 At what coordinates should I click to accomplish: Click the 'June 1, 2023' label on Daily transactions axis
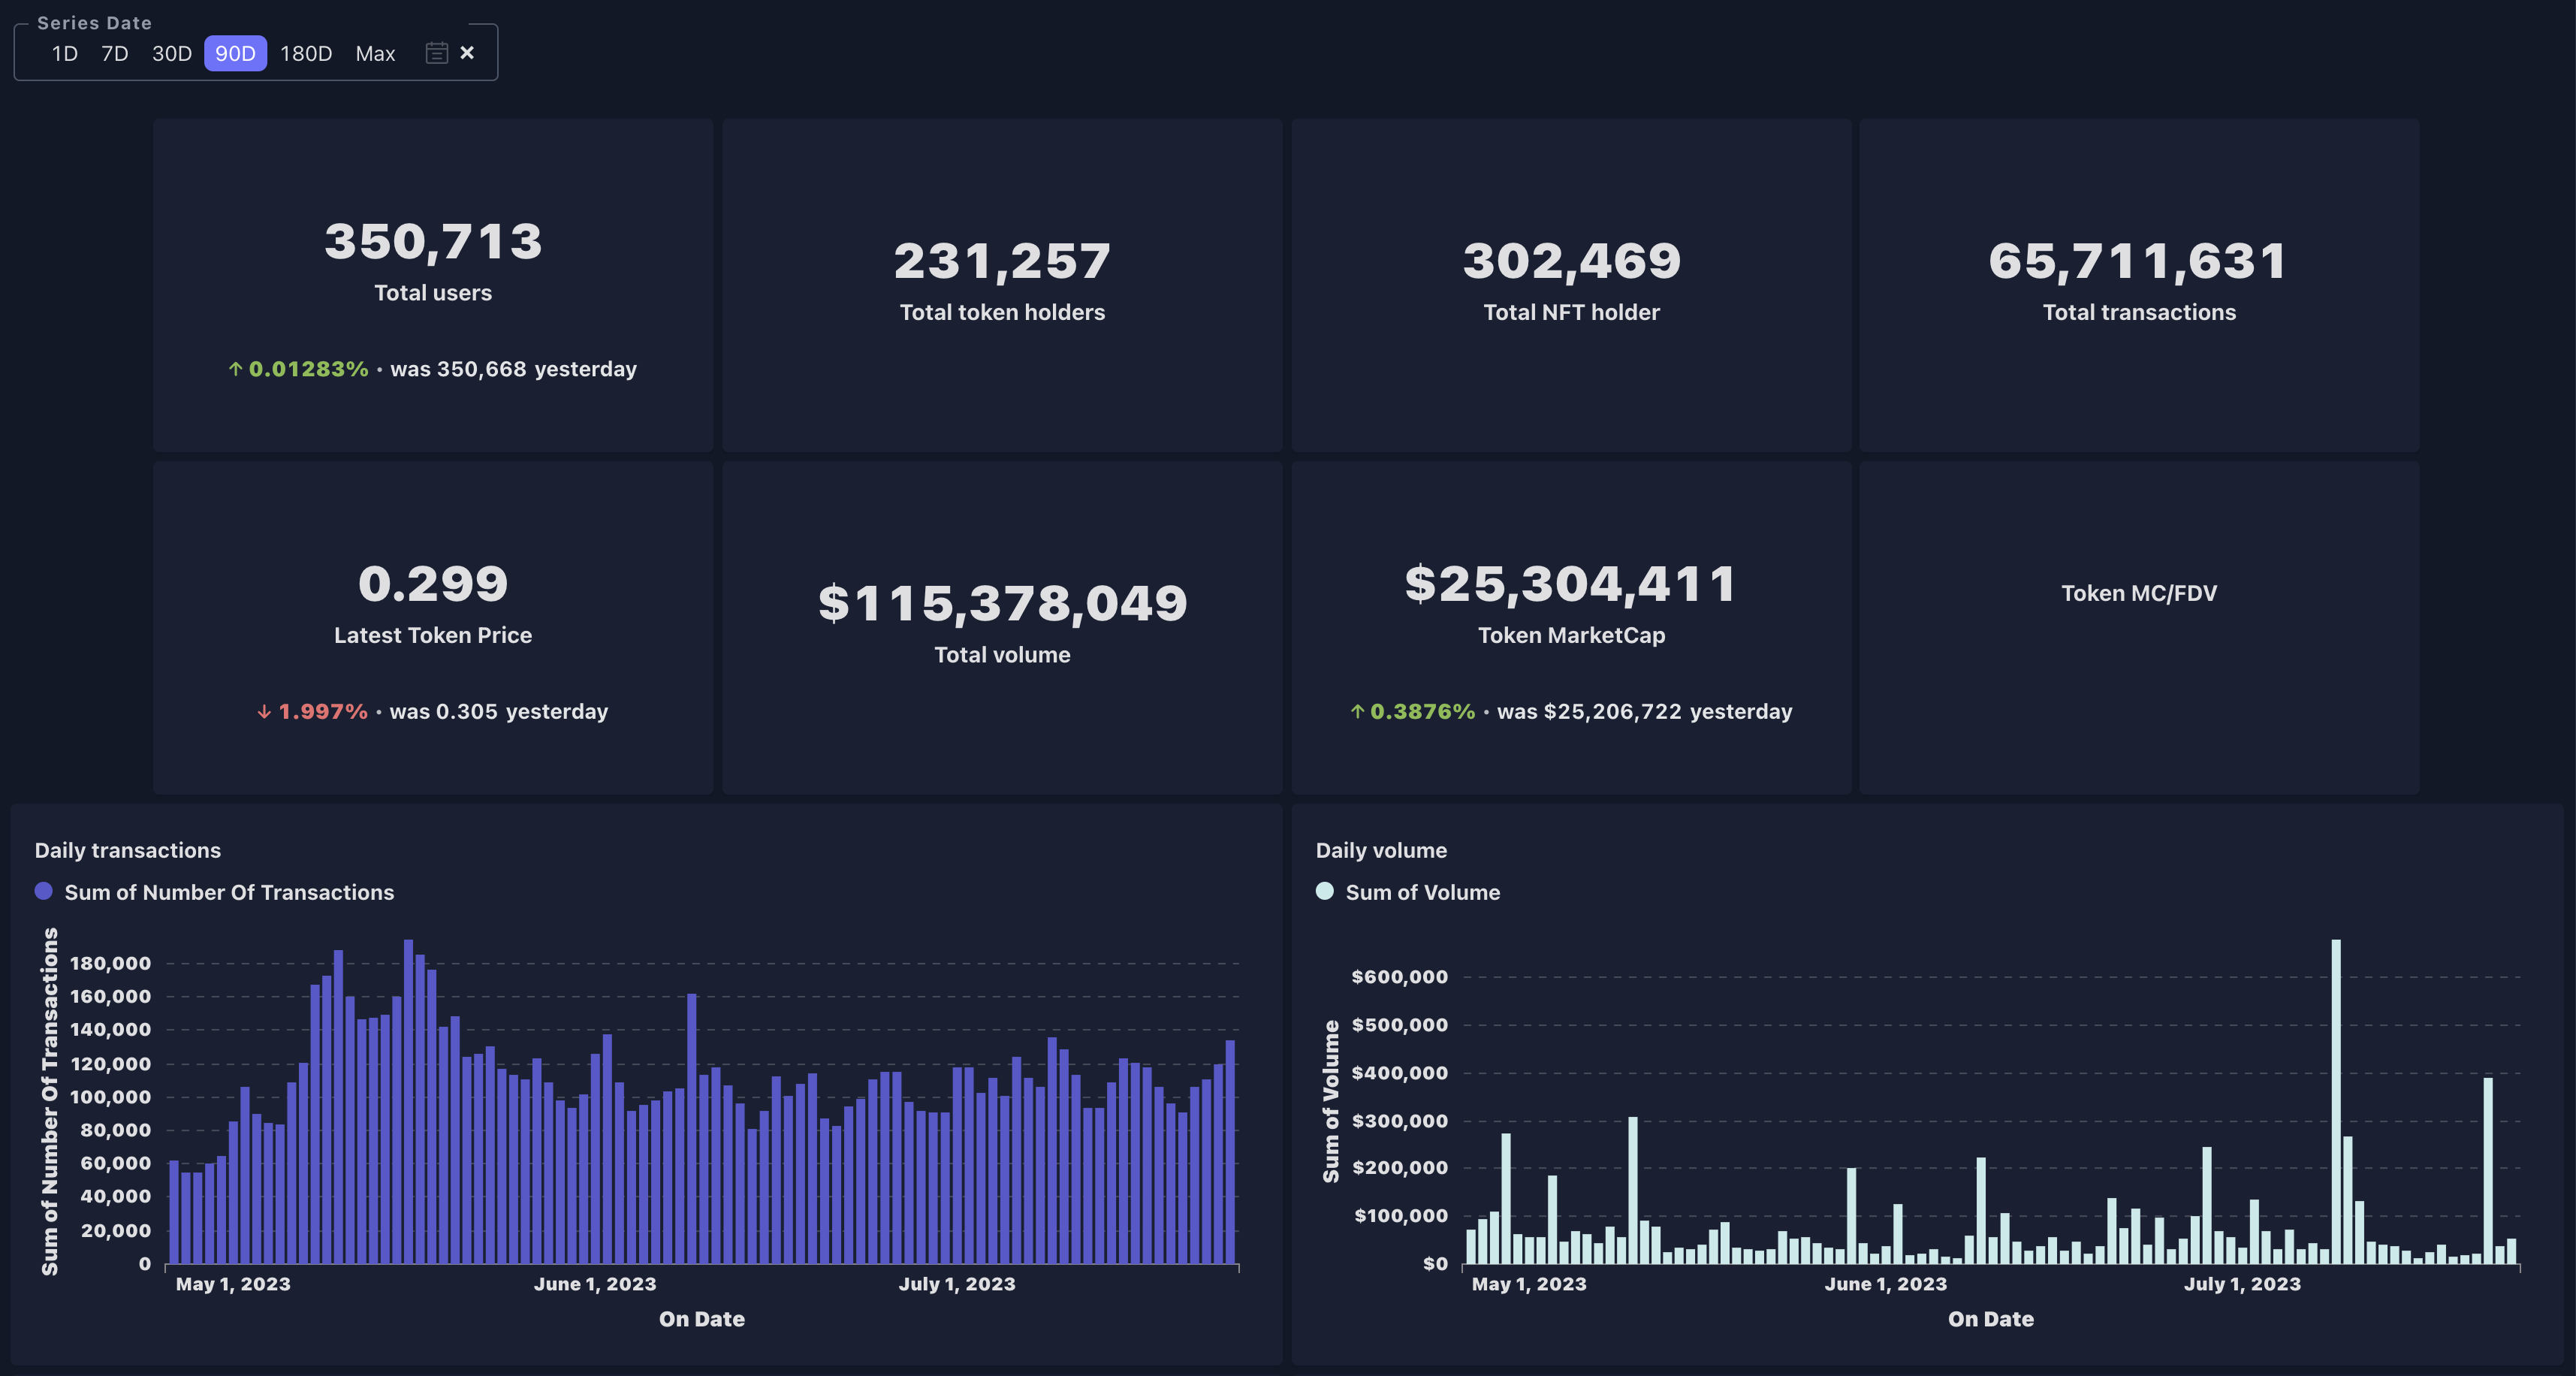(x=595, y=1284)
